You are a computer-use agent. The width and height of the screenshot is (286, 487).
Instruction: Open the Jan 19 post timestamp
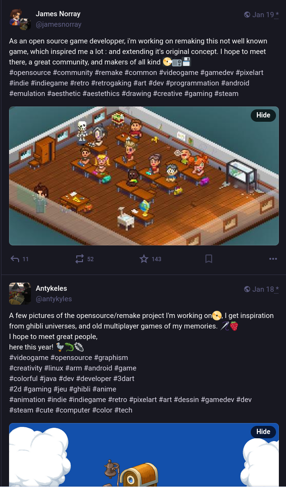(x=263, y=15)
